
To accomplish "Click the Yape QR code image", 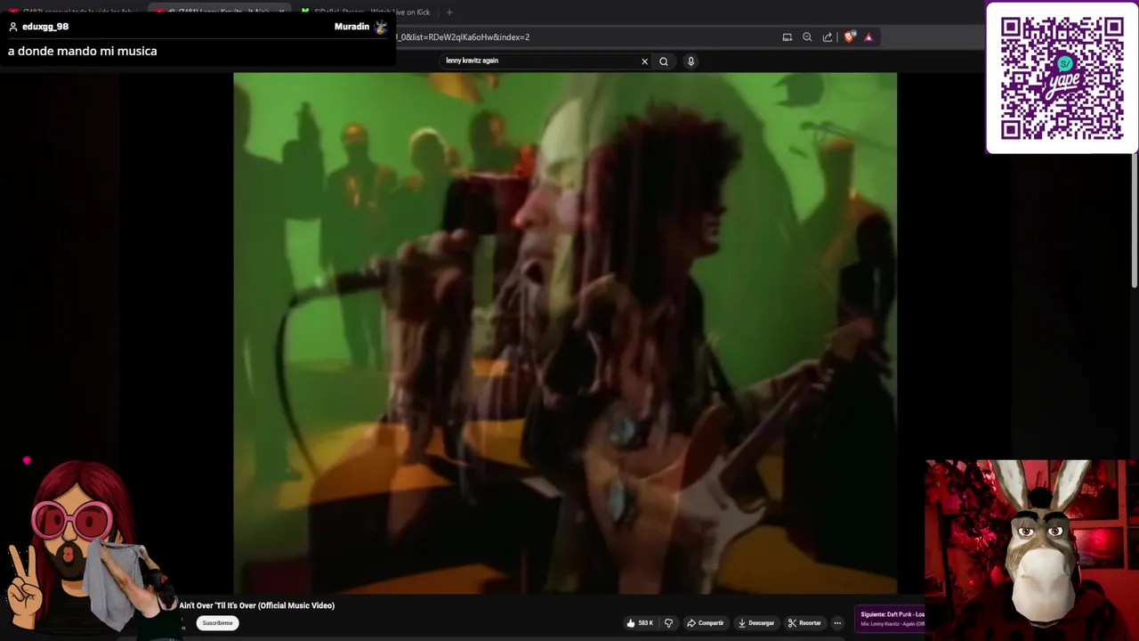I will (1062, 78).
